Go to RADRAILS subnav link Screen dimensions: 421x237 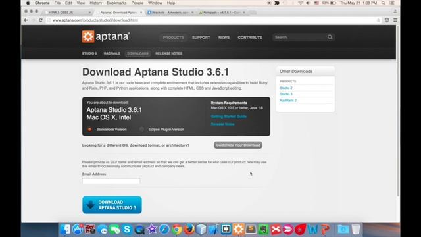click(112, 53)
